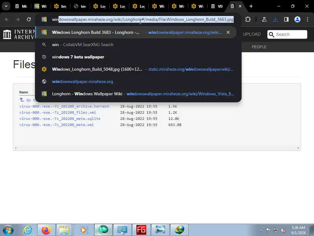314x236 pixels.
Task: Show the downloads icon
Action: [x=275, y=19]
